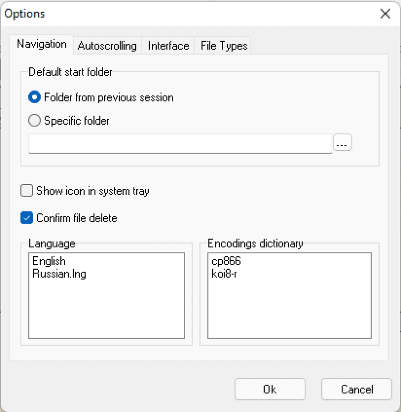Open the Autoscrolling tab

(x=107, y=46)
